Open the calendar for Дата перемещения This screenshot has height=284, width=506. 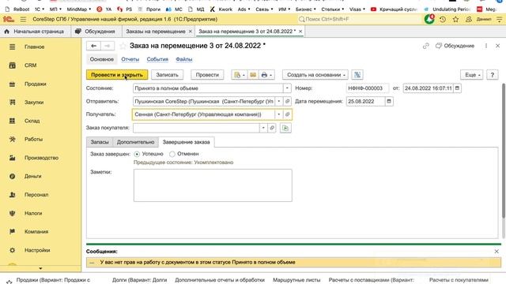point(389,102)
